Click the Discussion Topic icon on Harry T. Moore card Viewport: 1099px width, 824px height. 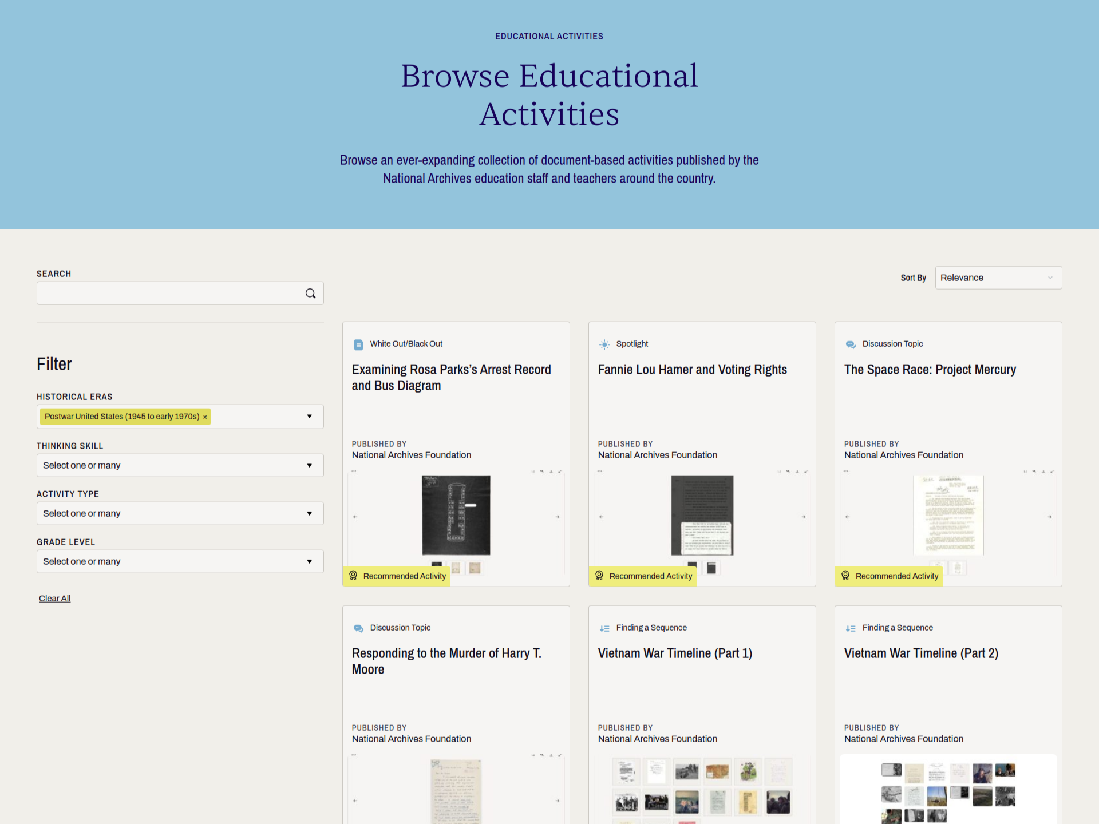coord(358,628)
